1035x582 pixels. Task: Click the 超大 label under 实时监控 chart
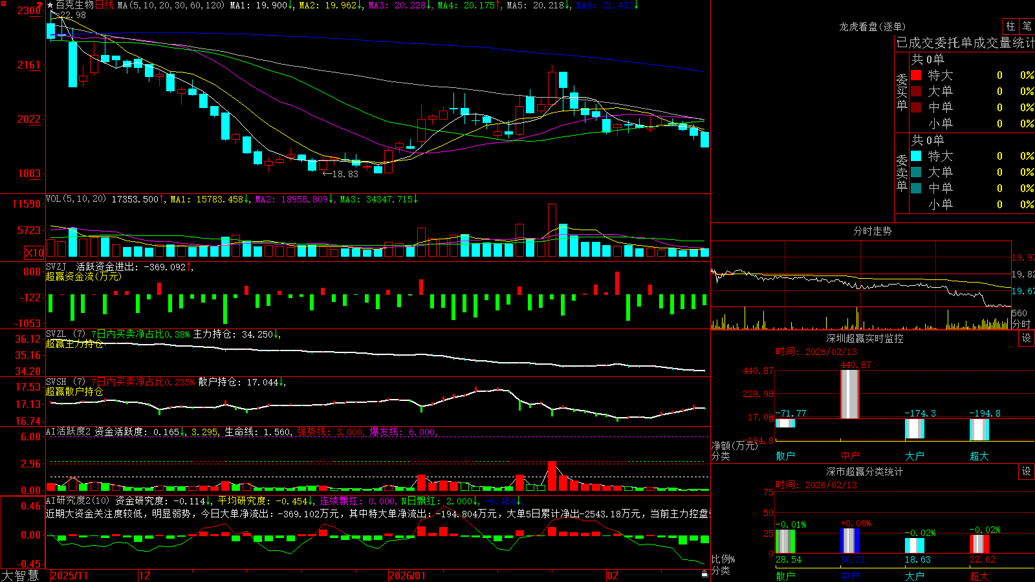(x=979, y=456)
